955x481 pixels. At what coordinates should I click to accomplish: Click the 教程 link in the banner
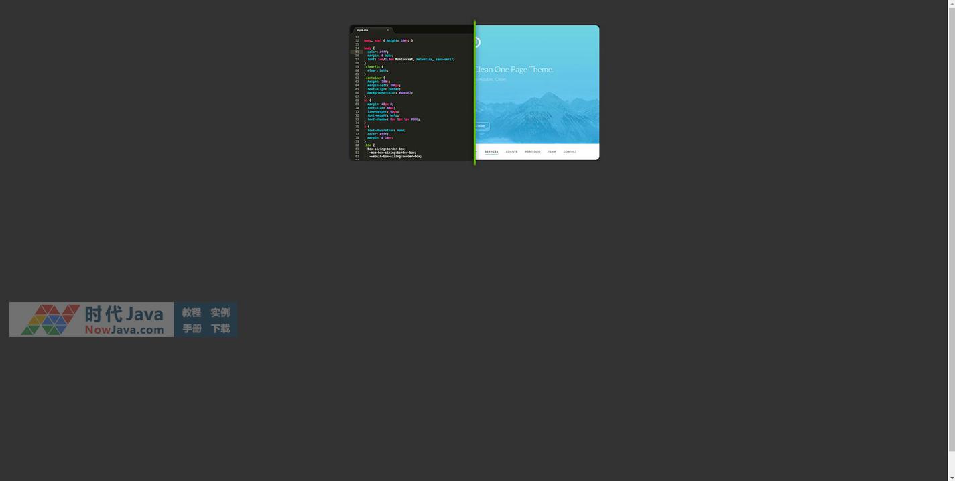192,312
